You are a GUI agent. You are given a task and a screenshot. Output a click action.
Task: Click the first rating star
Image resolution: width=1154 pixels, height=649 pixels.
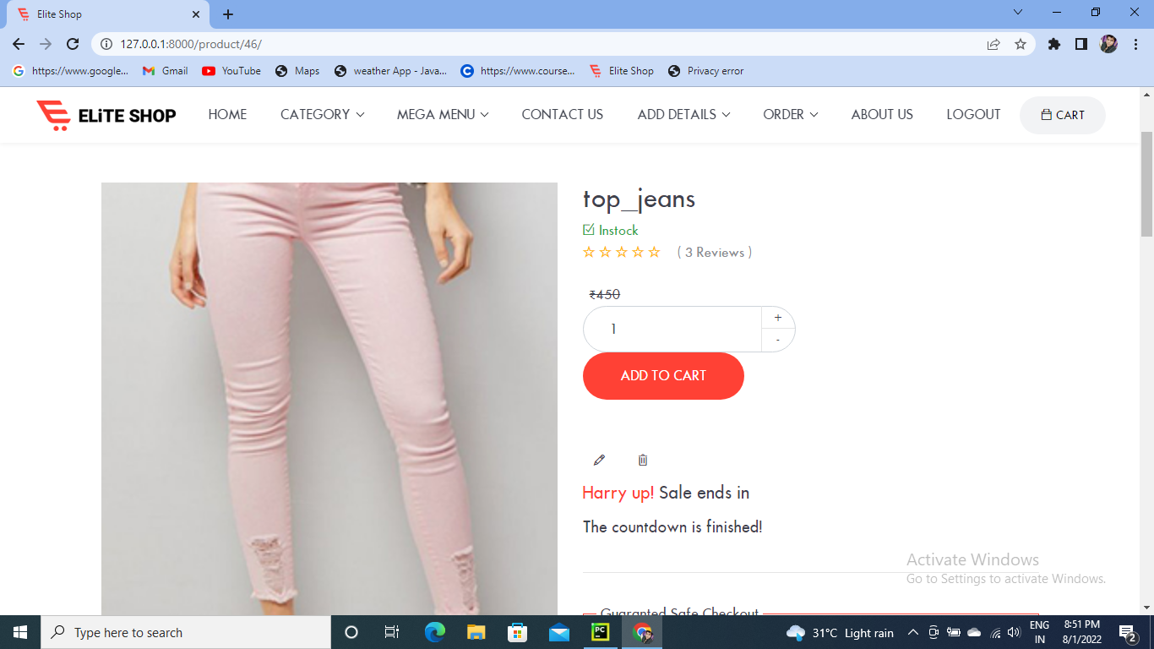tap(589, 252)
